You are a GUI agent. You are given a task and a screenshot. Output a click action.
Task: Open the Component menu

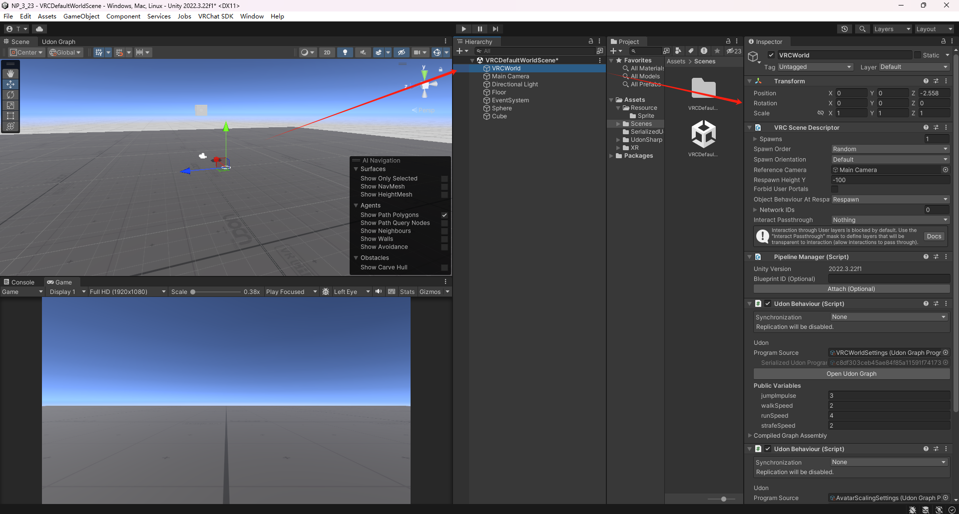pyautogui.click(x=123, y=16)
